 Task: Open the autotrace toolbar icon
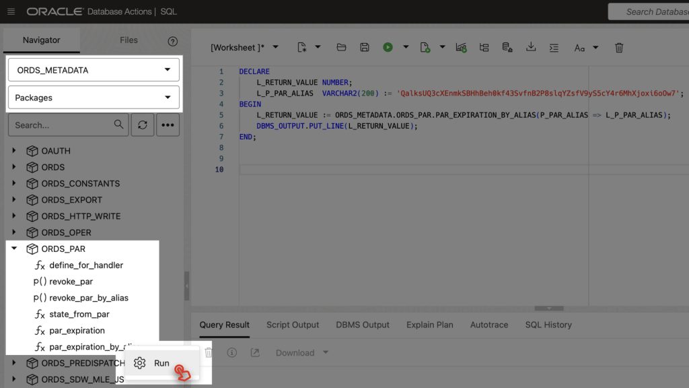tap(461, 48)
